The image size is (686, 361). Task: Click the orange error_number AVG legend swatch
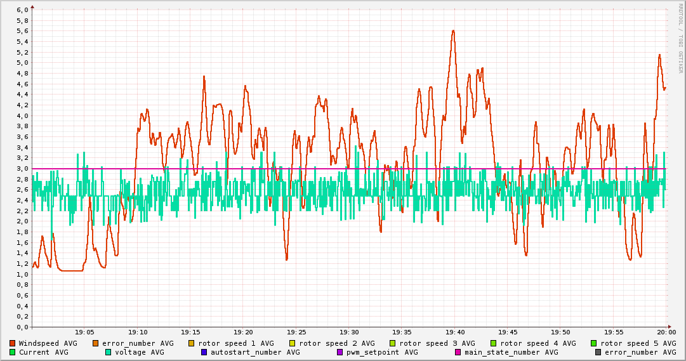pyautogui.click(x=96, y=343)
